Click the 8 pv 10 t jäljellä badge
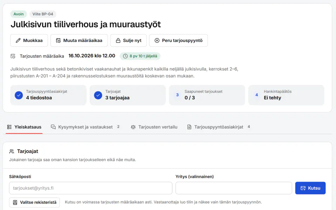The width and height of the screenshot is (336, 210). pyautogui.click(x=140, y=56)
